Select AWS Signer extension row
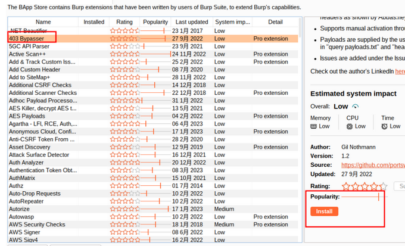 (x=153, y=232)
